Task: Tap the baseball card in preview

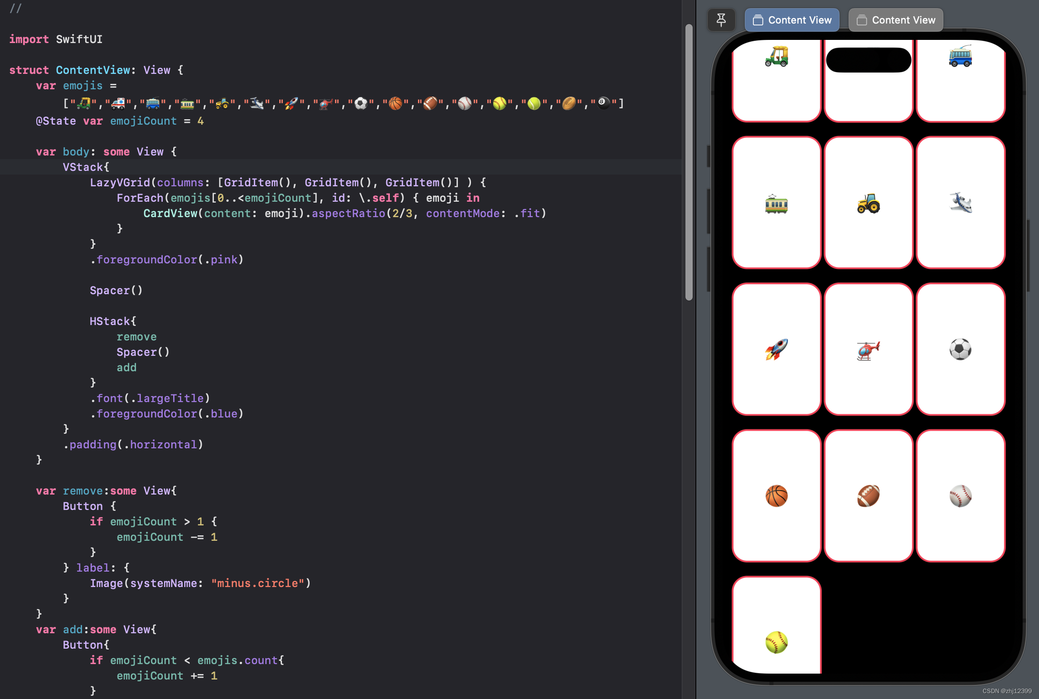Action: pos(961,495)
